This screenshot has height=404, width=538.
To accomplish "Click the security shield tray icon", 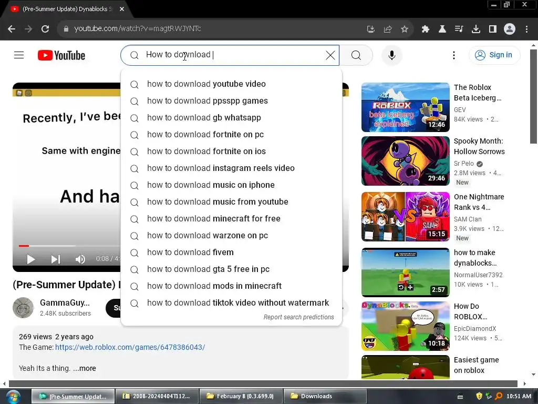I will tap(479, 396).
